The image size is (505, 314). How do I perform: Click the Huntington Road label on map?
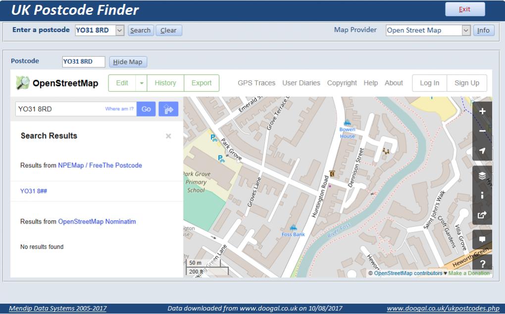[320, 196]
